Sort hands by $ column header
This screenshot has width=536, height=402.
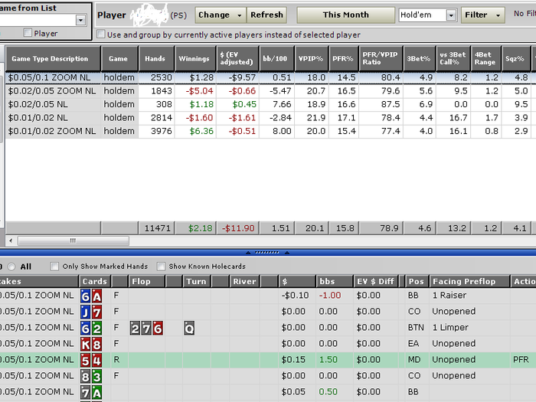(297, 281)
